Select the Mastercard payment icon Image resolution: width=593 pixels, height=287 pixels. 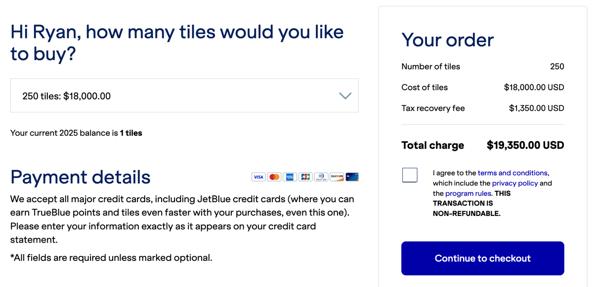click(x=274, y=177)
